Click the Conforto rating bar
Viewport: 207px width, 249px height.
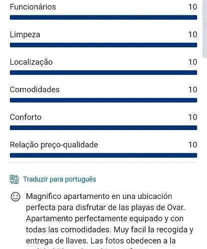click(x=103, y=127)
